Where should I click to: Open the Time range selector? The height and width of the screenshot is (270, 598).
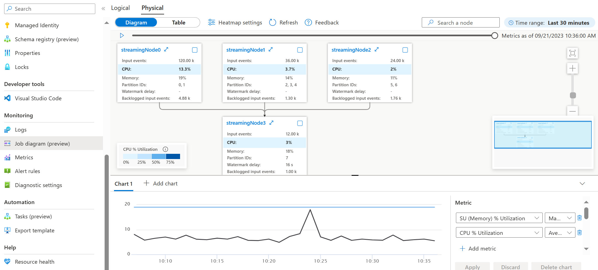[549, 23]
